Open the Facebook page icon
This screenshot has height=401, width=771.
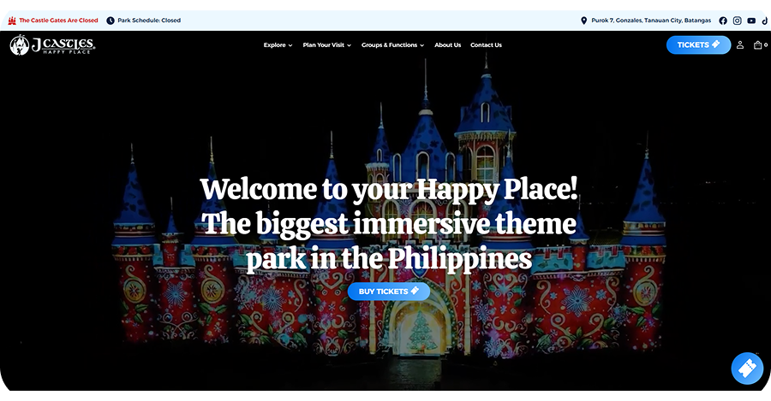723,21
